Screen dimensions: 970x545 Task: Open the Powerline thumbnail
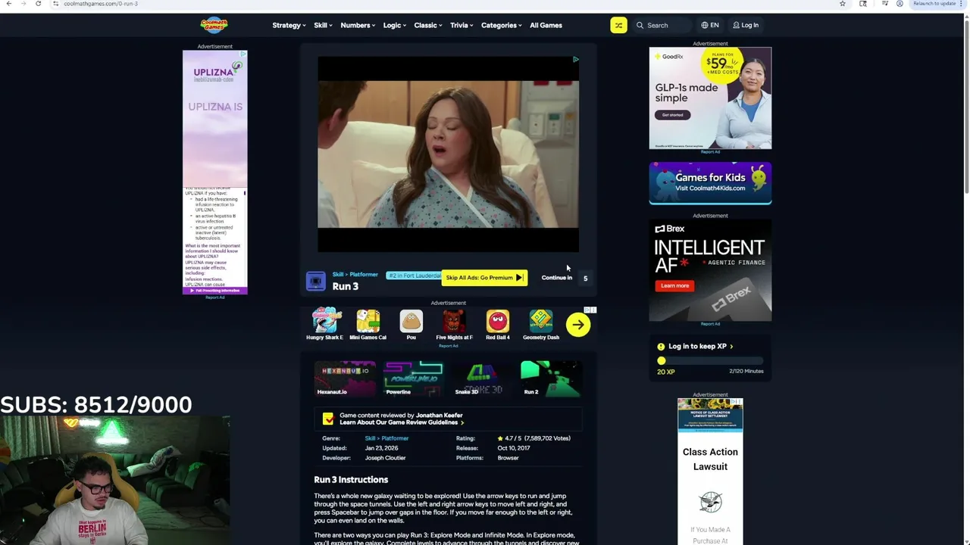coord(413,379)
